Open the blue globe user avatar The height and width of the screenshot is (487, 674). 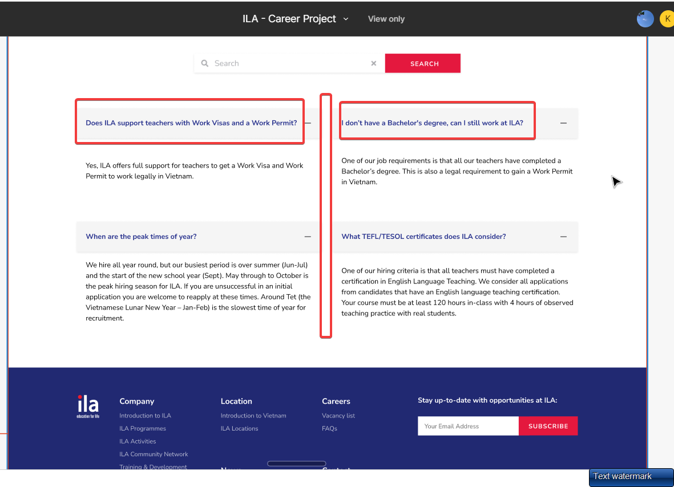645,19
